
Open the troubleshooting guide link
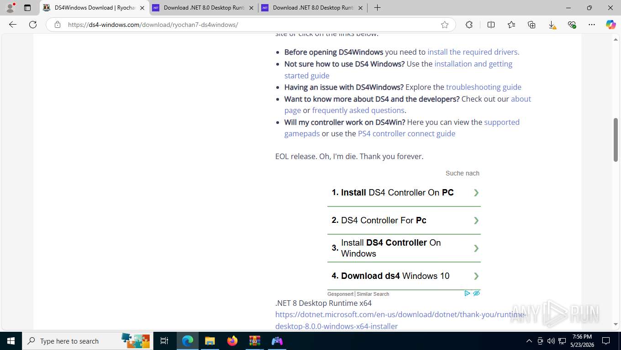[484, 87]
